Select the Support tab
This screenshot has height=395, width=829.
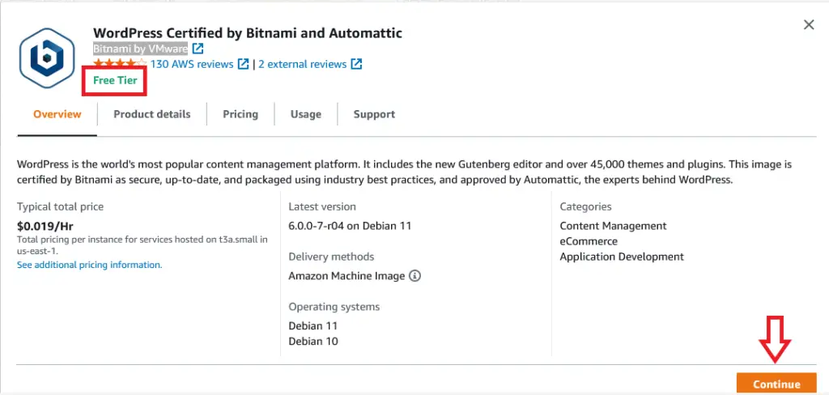coord(374,114)
